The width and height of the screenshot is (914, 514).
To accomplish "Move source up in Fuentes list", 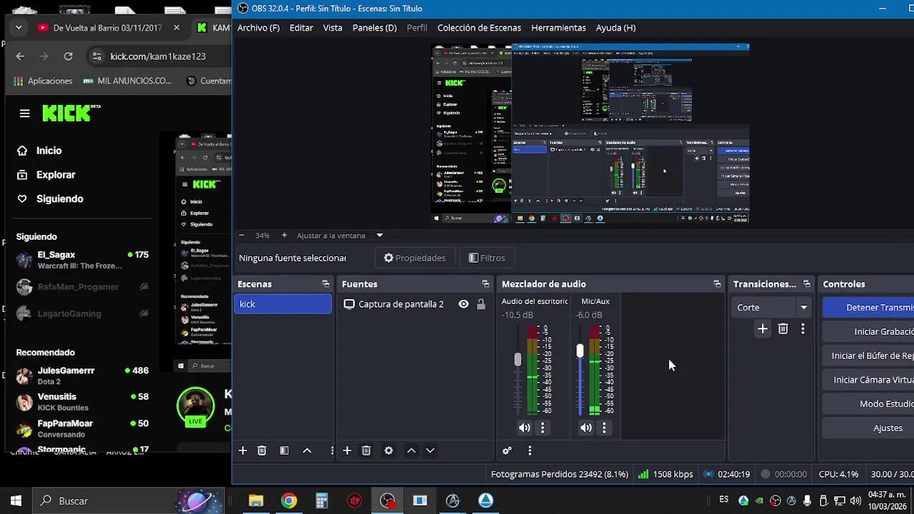I will pyautogui.click(x=411, y=450).
